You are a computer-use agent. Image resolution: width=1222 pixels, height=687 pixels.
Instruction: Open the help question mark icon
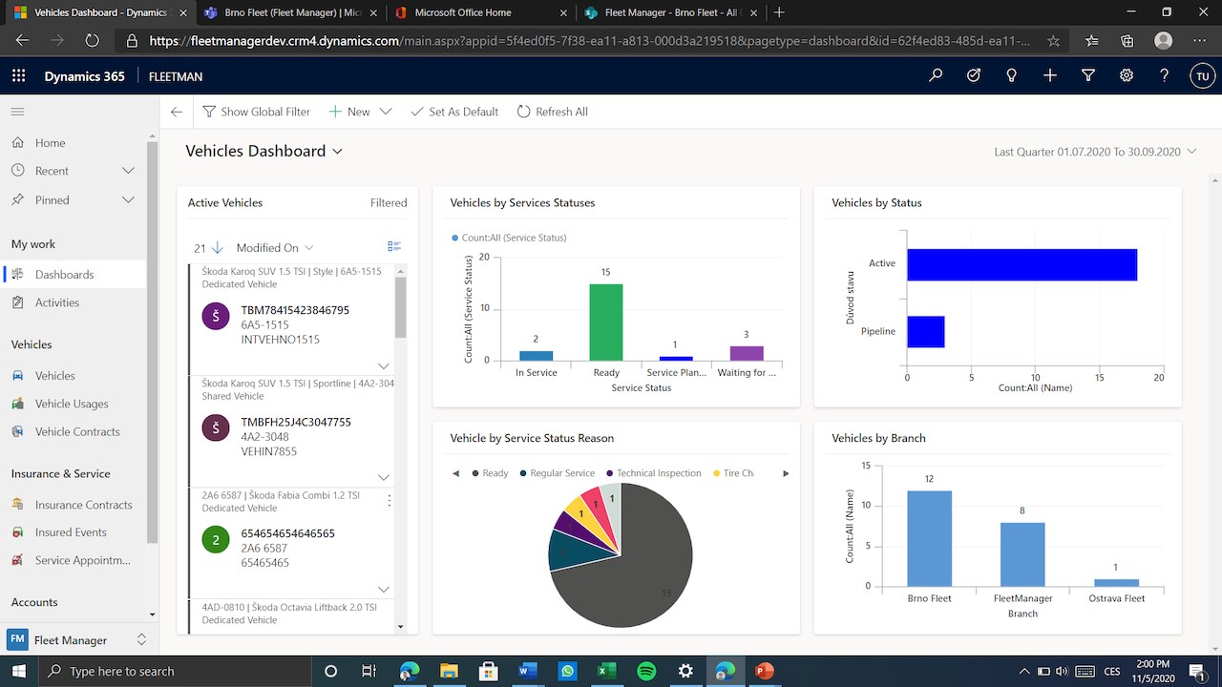pos(1164,76)
